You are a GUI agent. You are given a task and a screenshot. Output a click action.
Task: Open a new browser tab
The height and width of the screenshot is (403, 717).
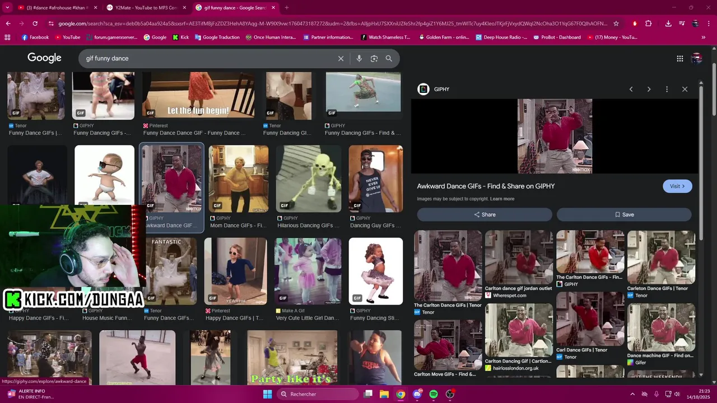pyautogui.click(x=286, y=8)
